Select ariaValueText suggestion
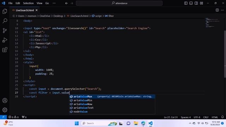This screenshot has height=127, width=226. pos(112,108)
